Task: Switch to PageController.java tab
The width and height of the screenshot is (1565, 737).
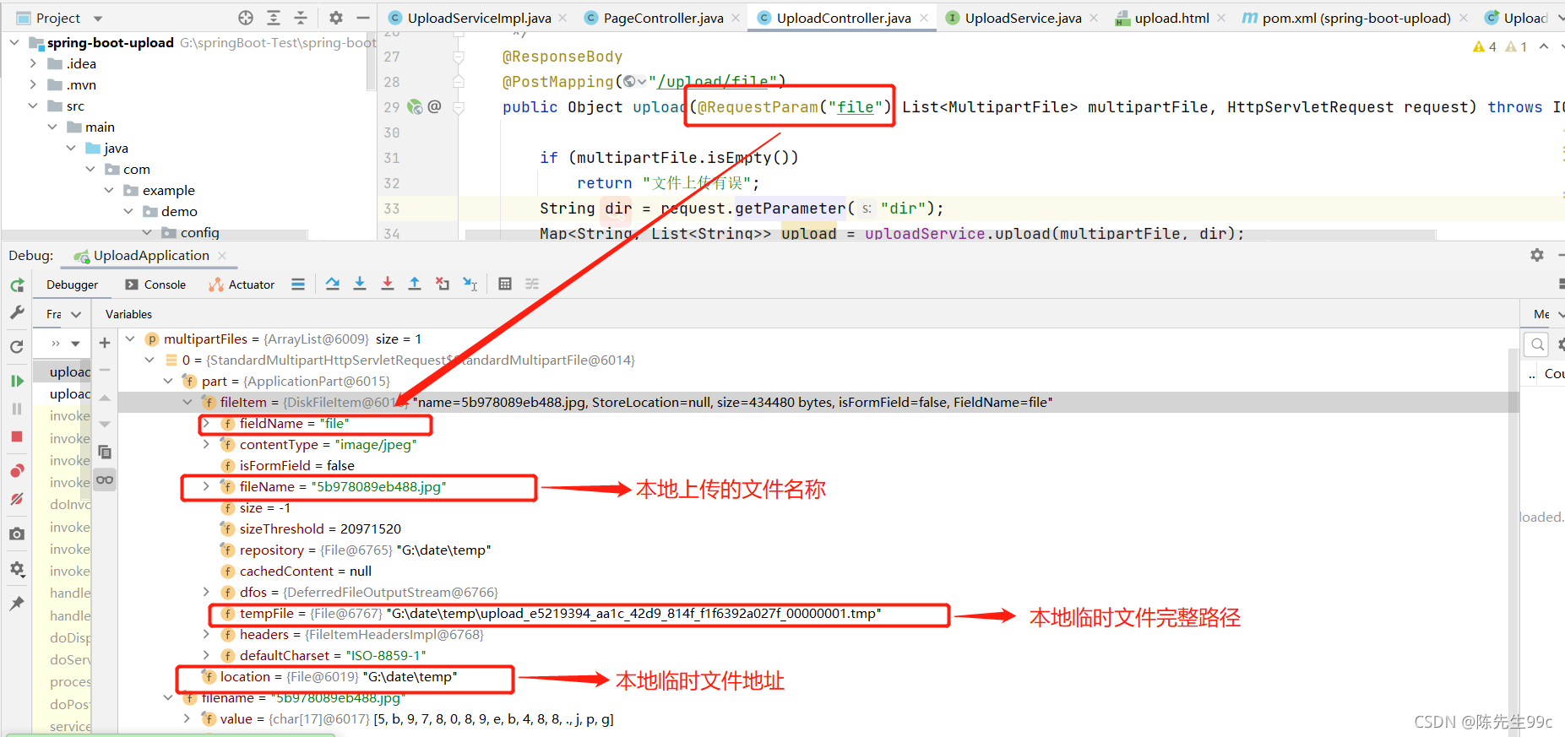Action: click(663, 18)
